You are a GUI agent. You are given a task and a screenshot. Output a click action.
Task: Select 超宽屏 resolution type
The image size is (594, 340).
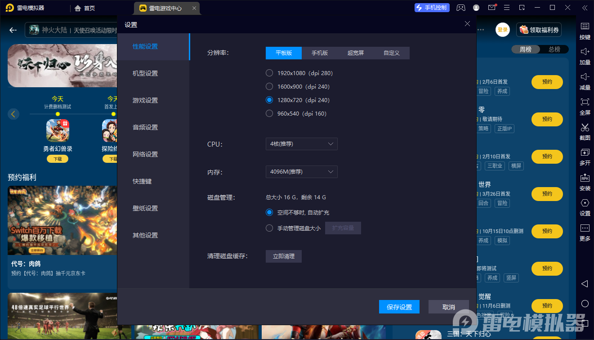[356, 53]
